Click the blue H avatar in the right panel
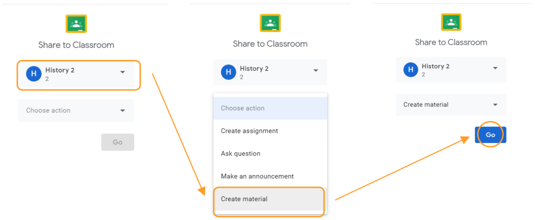535x220 pixels. point(411,70)
